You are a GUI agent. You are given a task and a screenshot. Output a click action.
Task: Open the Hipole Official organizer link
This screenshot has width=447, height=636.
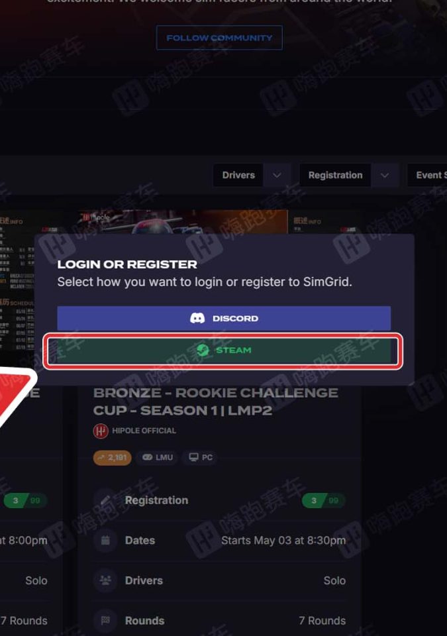click(144, 431)
